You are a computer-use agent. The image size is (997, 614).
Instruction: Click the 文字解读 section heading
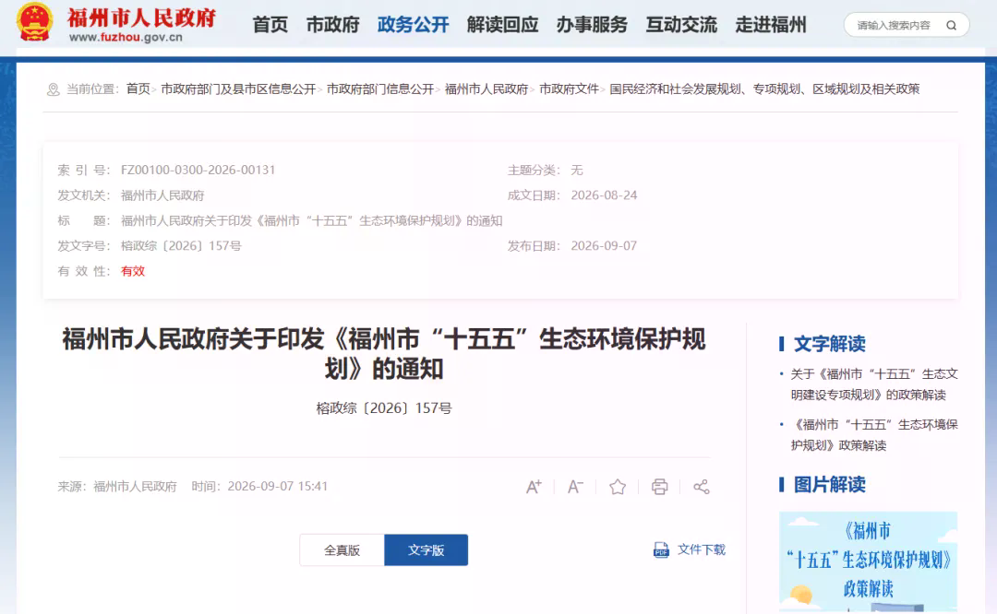(x=829, y=344)
